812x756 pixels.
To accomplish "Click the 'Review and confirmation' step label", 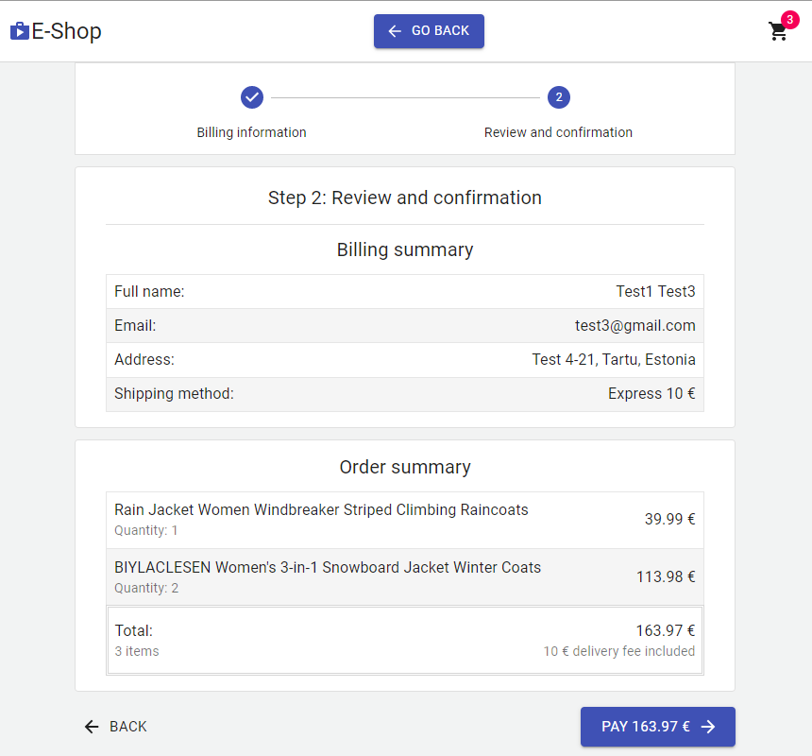I will point(558,132).
